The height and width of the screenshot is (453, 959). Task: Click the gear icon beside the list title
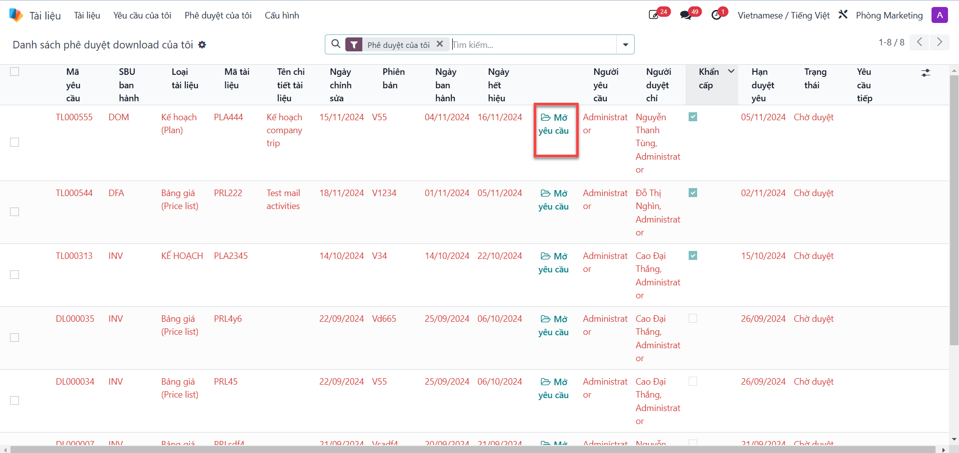point(202,45)
